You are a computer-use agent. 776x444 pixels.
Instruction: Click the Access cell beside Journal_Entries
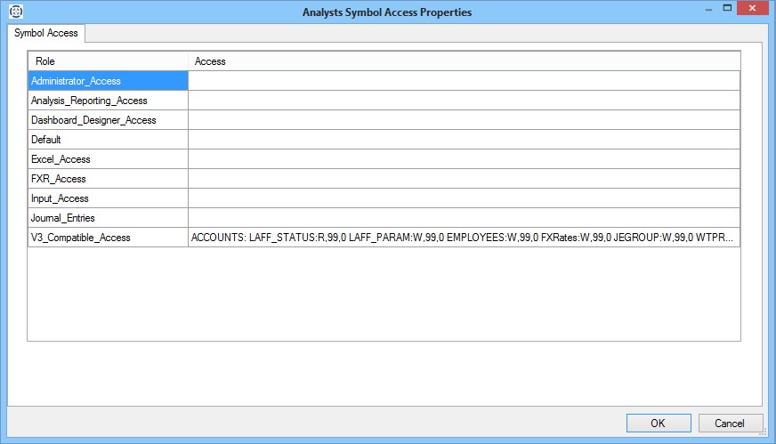(463, 218)
